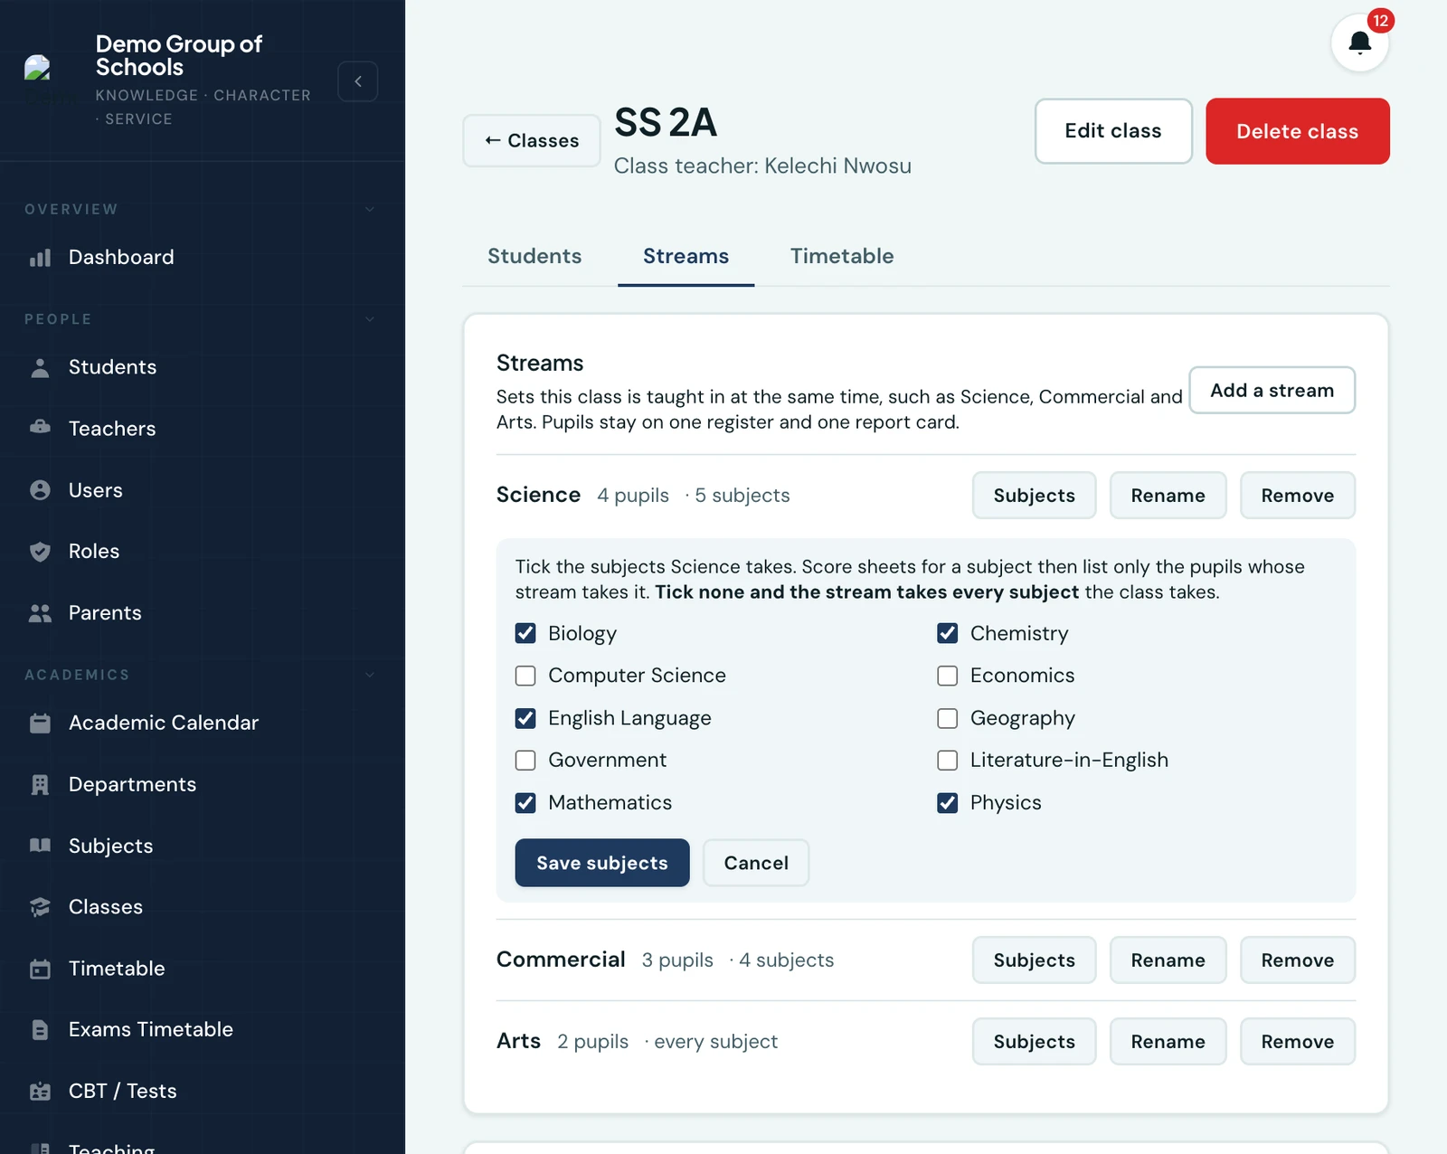Screen dimensions: 1447x1154
Task: Open Subjects for the Commercial stream
Action: 1034,960
